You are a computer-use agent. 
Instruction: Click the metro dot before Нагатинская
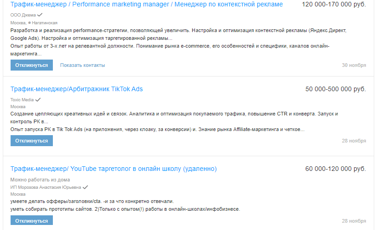point(29,22)
